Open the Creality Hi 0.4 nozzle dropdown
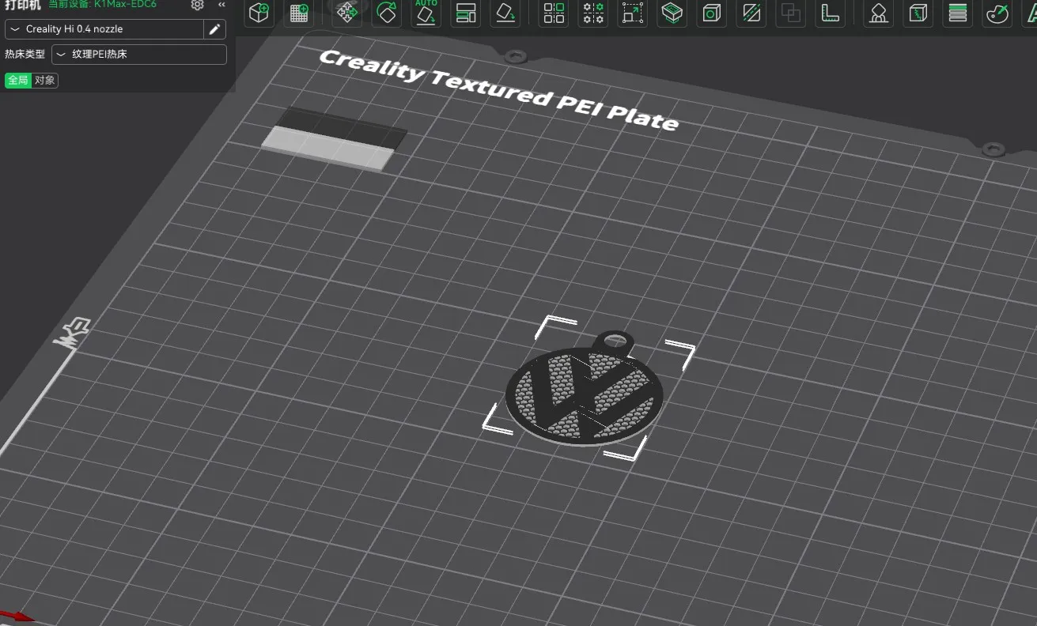Image resolution: width=1037 pixels, height=626 pixels. (104, 29)
